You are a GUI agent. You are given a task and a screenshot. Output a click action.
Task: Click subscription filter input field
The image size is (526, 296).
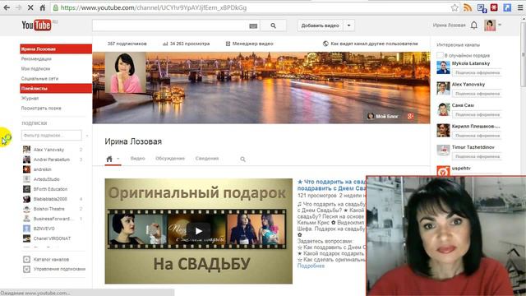pos(51,135)
